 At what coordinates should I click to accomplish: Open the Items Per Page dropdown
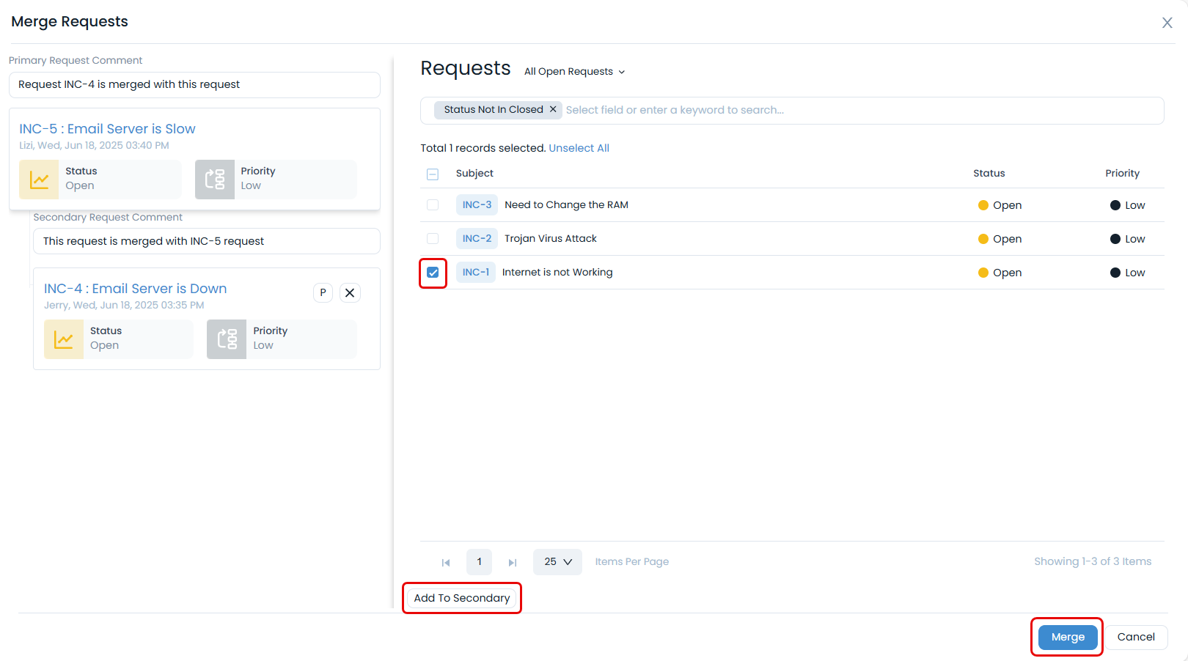tap(557, 561)
